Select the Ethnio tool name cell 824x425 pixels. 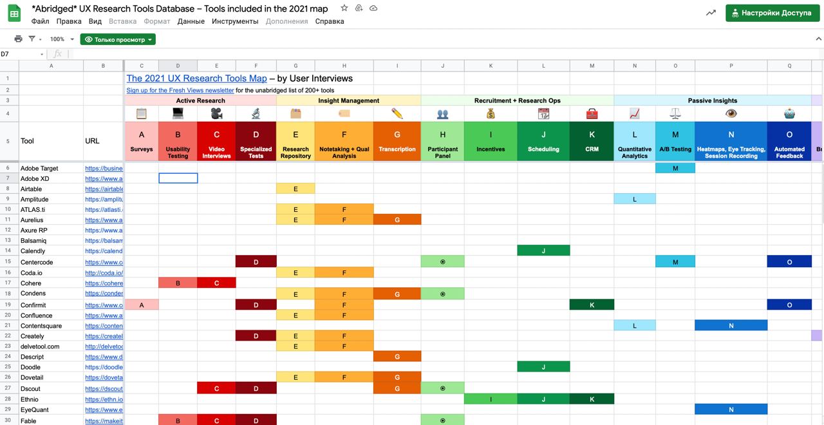coord(51,399)
